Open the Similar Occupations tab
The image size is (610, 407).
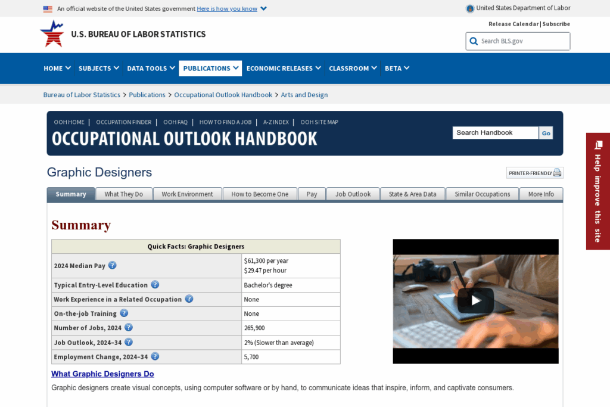[x=482, y=194]
